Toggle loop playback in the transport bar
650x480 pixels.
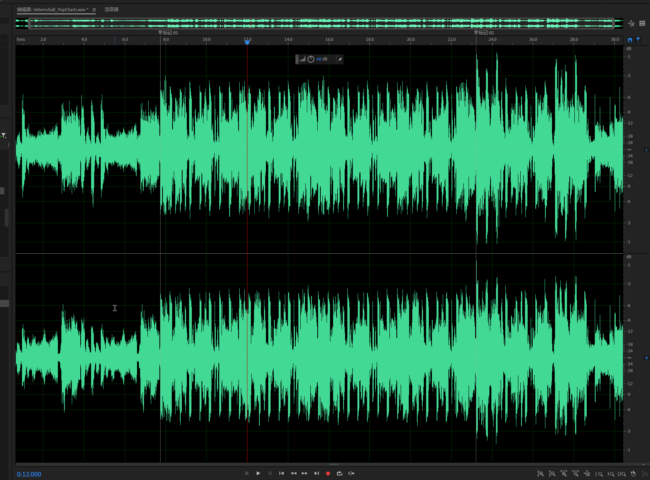pyautogui.click(x=340, y=473)
